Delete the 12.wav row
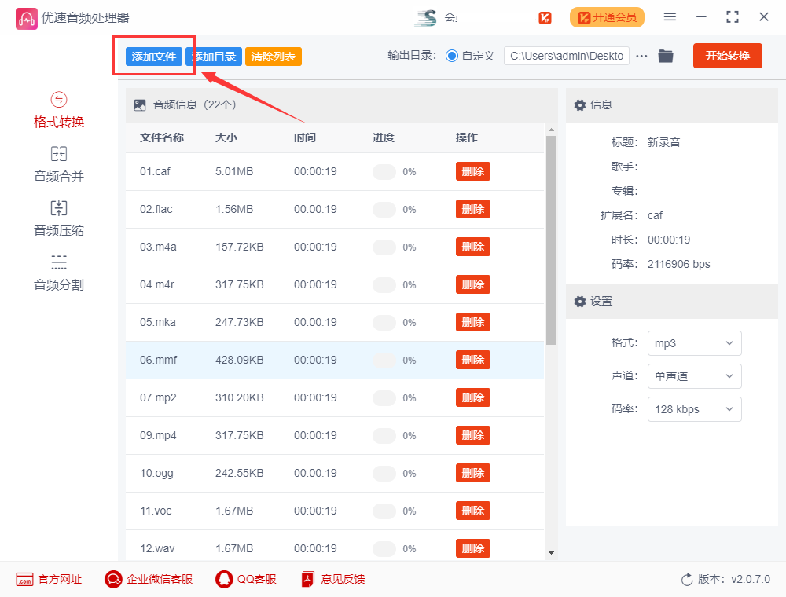The width and height of the screenshot is (786, 597). [472, 548]
